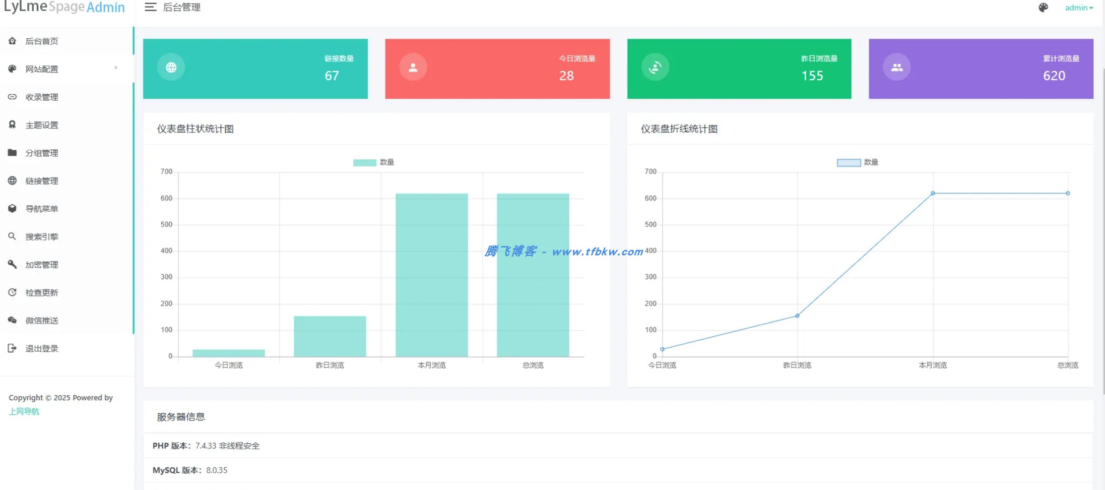Click the group icon on total views card
Screen dimensions: 1105x490
coord(897,67)
